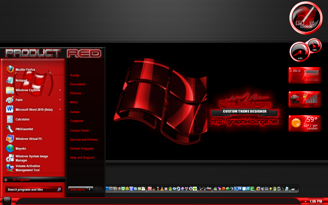Image resolution: width=328 pixels, height=205 pixels.
Task: Click the drive icon at dock end
Action: click(293, 189)
